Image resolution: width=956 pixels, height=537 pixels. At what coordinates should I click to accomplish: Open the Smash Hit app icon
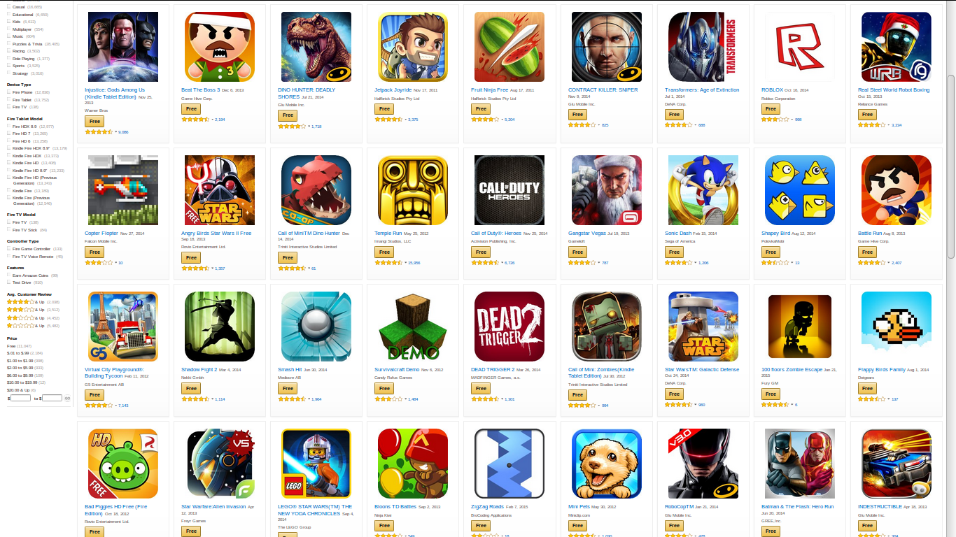tap(316, 327)
